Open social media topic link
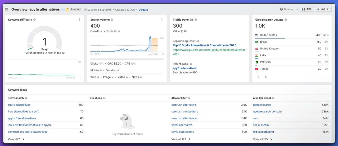Image resolution: width=338 pixels, height=146 pixels. pyautogui.click(x=261, y=125)
